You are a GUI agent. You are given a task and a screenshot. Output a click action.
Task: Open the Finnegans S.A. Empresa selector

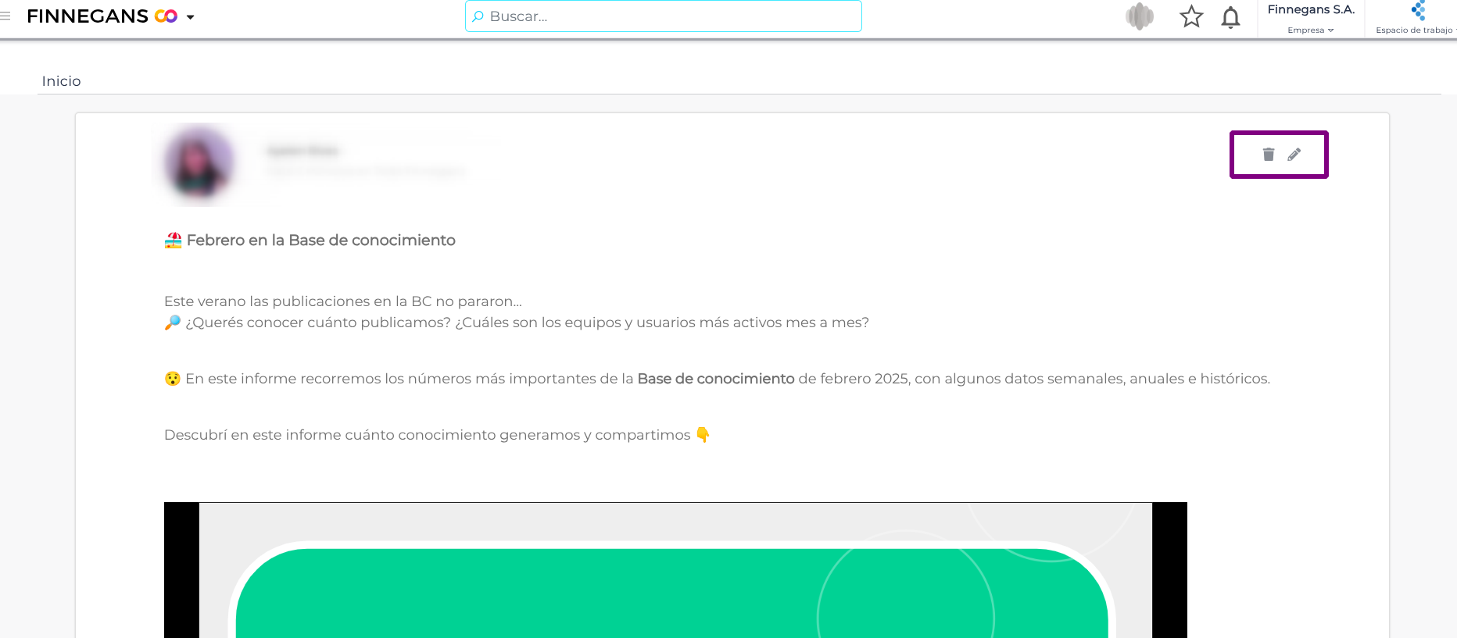coord(1311,19)
